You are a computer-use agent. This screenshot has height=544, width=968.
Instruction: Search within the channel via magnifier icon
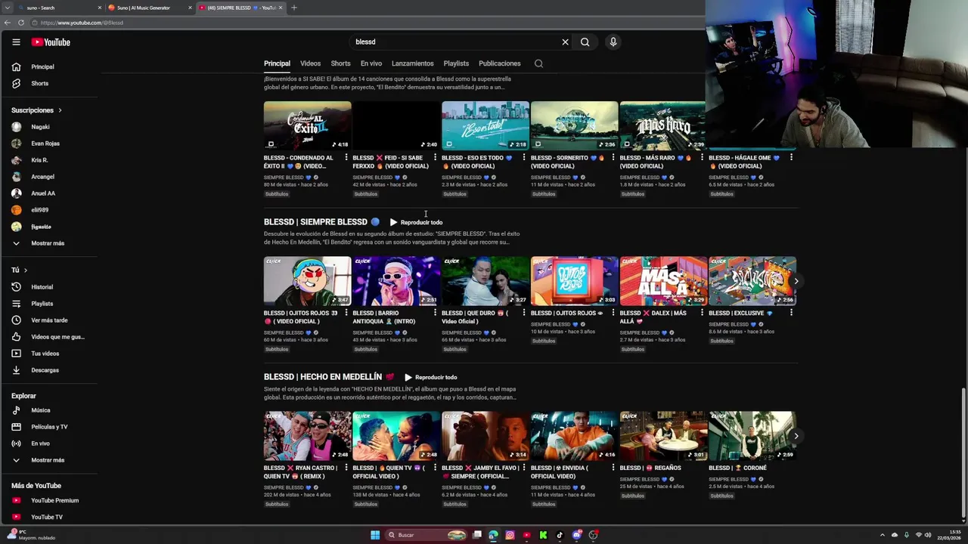[538, 63]
